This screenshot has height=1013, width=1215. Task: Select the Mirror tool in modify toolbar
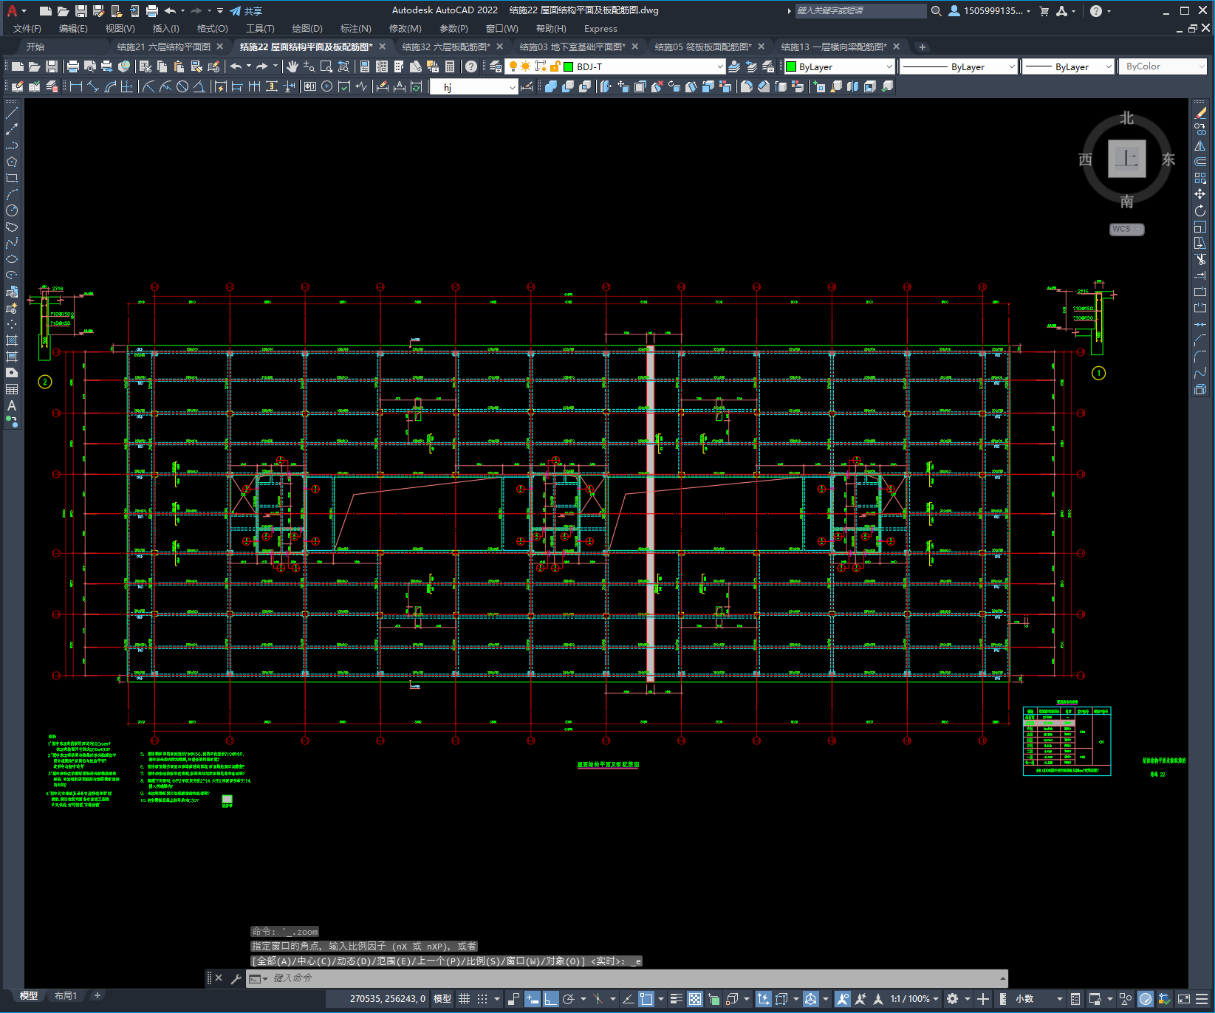1200,145
